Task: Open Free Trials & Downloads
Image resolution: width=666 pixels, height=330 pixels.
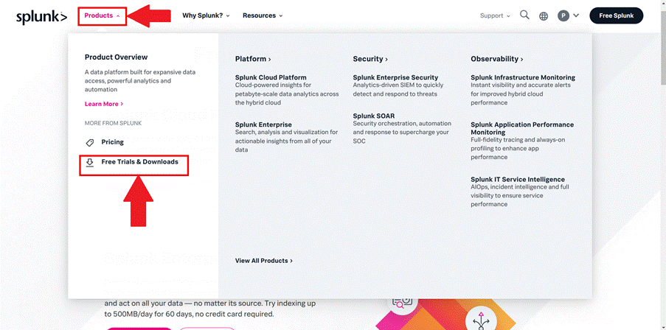Action: point(139,162)
